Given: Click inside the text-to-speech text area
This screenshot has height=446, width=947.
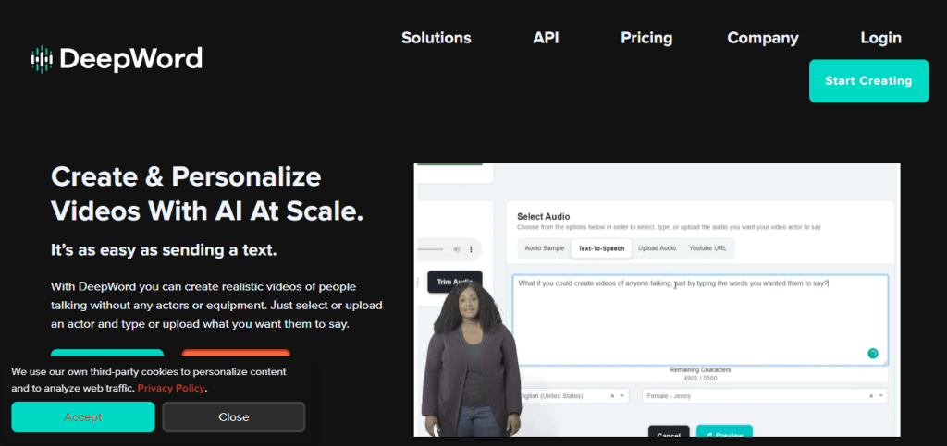Looking at the screenshot, I should [x=700, y=320].
